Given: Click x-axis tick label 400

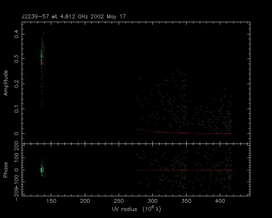Looking at the screenshot, I should (x=220, y=201).
